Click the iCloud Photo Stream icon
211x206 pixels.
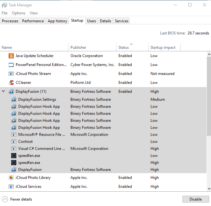(11, 74)
